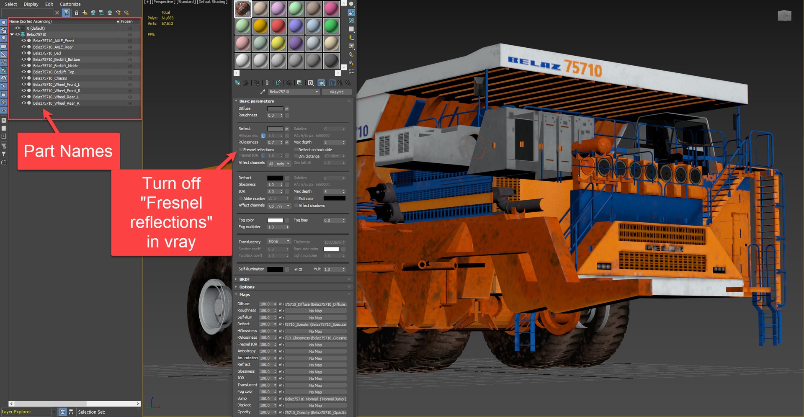The height and width of the screenshot is (417, 804).
Task: Click the Make Preview icon
Action: 351,46
